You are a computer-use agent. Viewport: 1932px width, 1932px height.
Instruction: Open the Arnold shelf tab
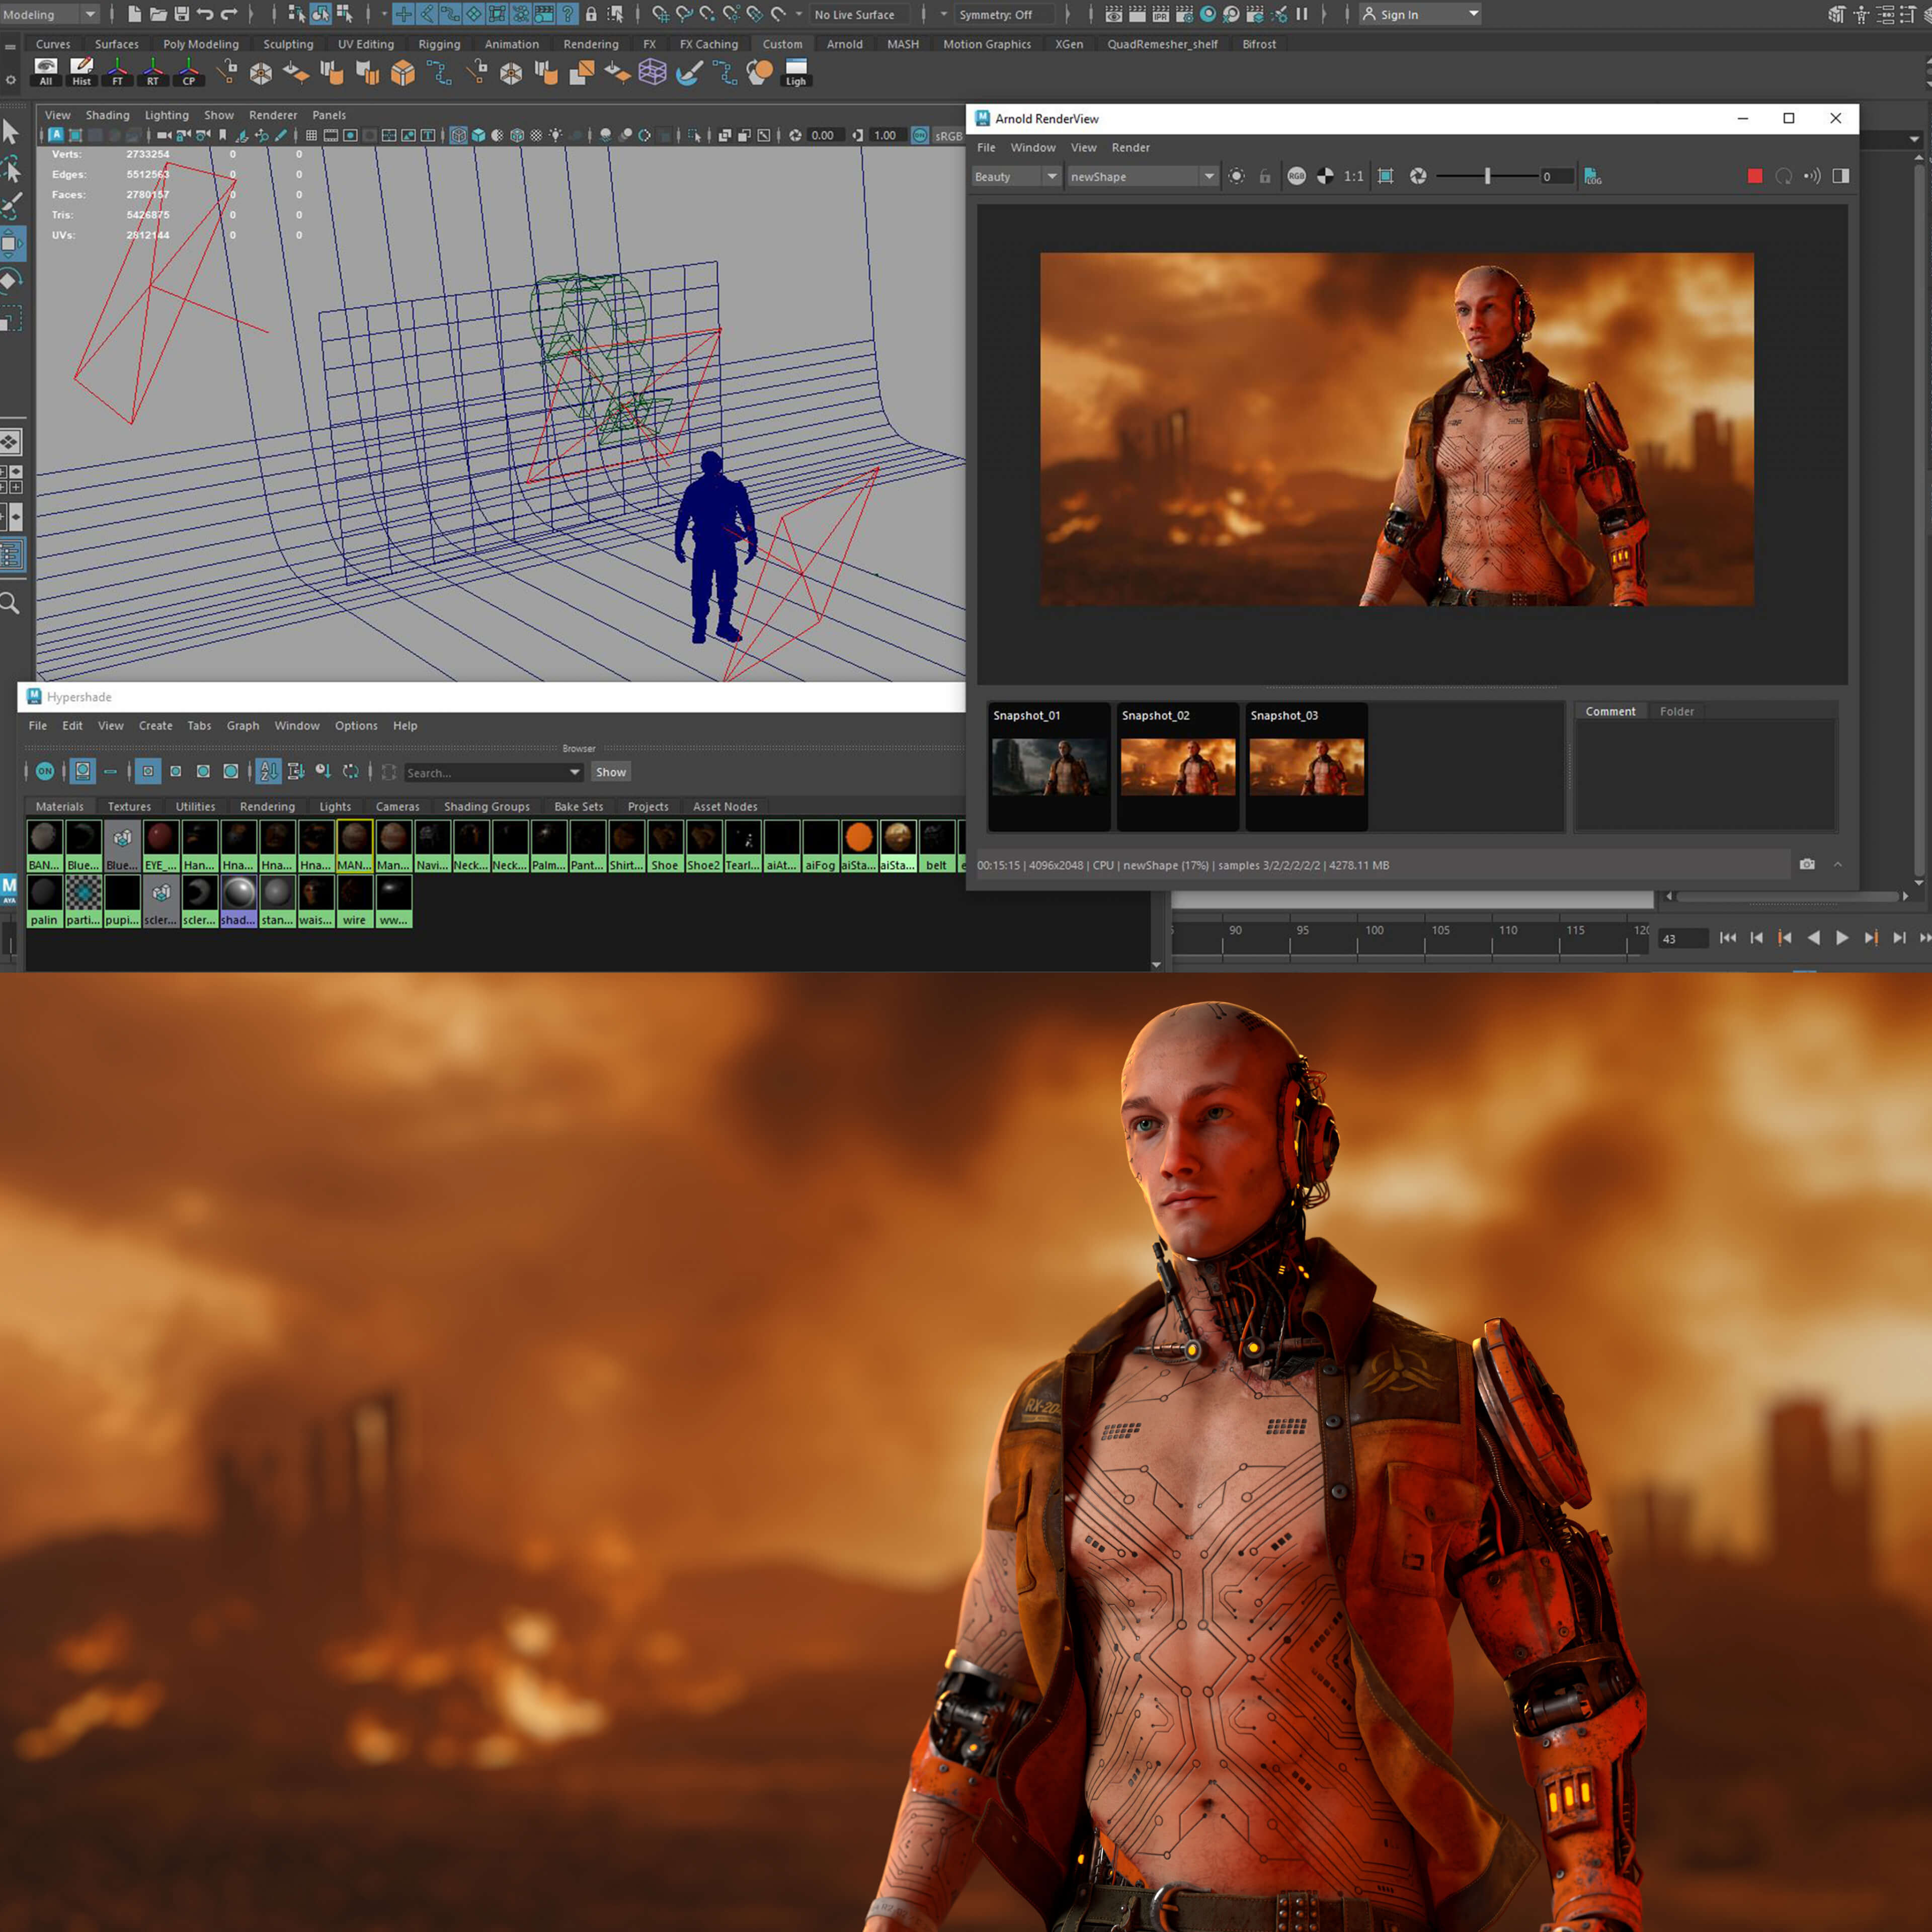tap(844, 44)
